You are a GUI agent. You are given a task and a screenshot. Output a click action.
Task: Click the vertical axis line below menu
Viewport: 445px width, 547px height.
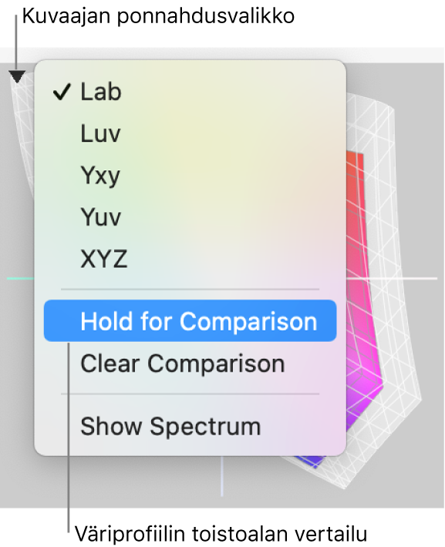(x=222, y=476)
